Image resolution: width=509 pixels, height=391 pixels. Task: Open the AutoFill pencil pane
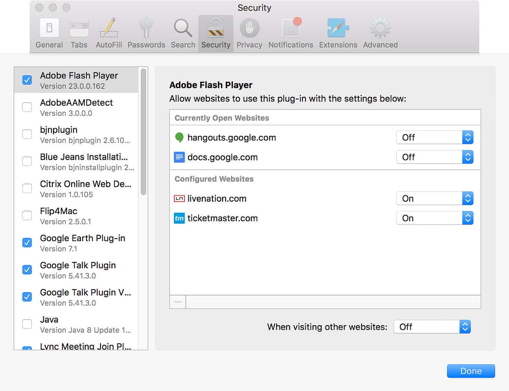(109, 34)
